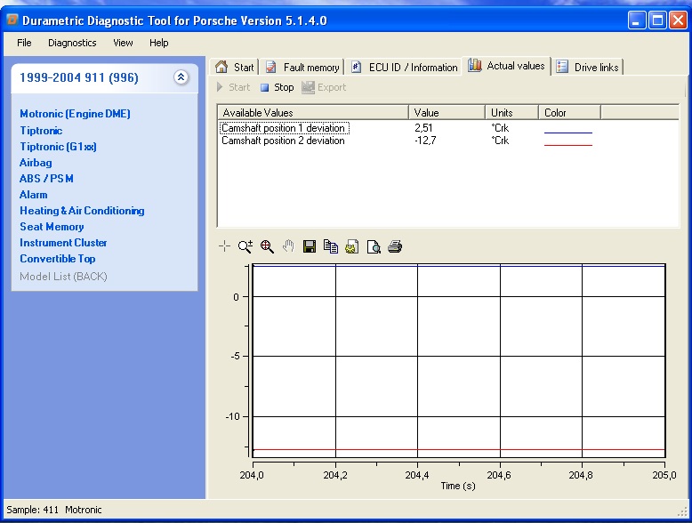The height and width of the screenshot is (523, 692).
Task: Click the -10 value axis label
Action: coord(232,416)
